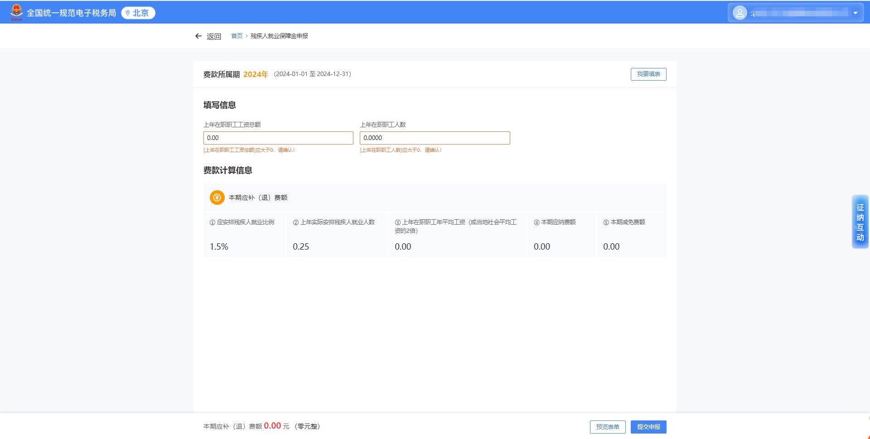Click the 应安排残疾人就业比例 1.5% card
This screenshot has width=870, height=439.
click(244, 235)
